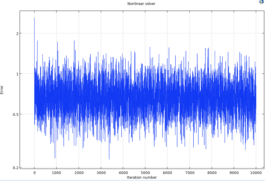Click the 'Error' y-axis label
This screenshot has height=181, width=265.
click(2, 90)
